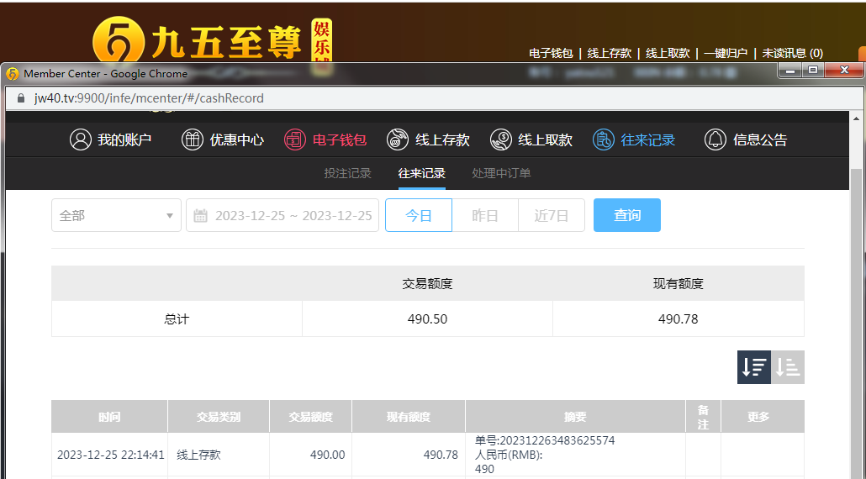Go to 信息公告 menu item
This screenshot has width=866, height=479.
pos(759,139)
